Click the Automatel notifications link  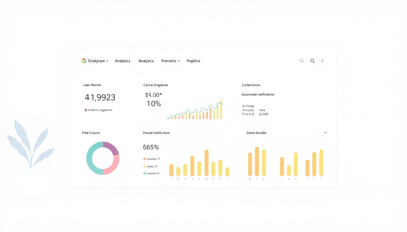click(x=258, y=95)
